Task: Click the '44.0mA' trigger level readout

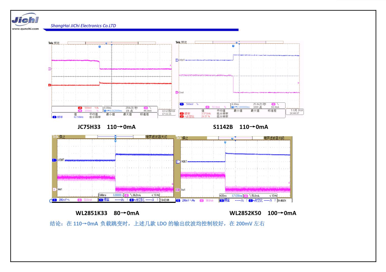Action: (x=148, y=111)
